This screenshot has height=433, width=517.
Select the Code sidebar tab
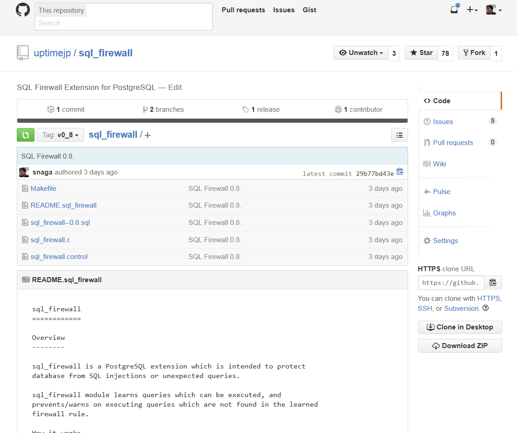459,101
